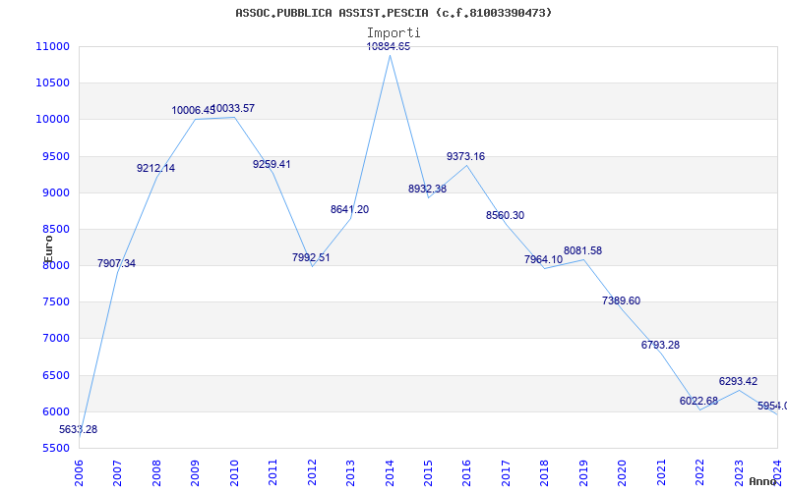This screenshot has height=491, width=787.
Task: Click the 7992.51 data label
Action: click(x=311, y=257)
